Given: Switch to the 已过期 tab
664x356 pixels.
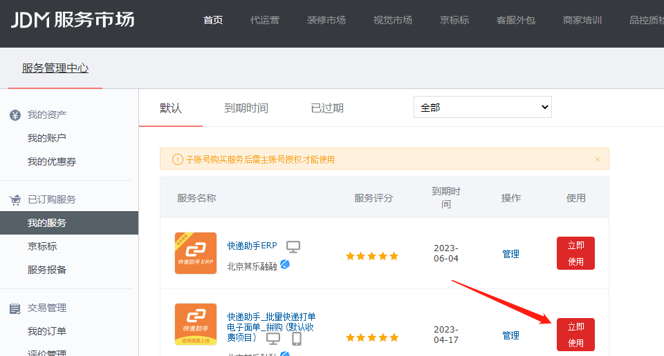Looking at the screenshot, I should tap(327, 108).
